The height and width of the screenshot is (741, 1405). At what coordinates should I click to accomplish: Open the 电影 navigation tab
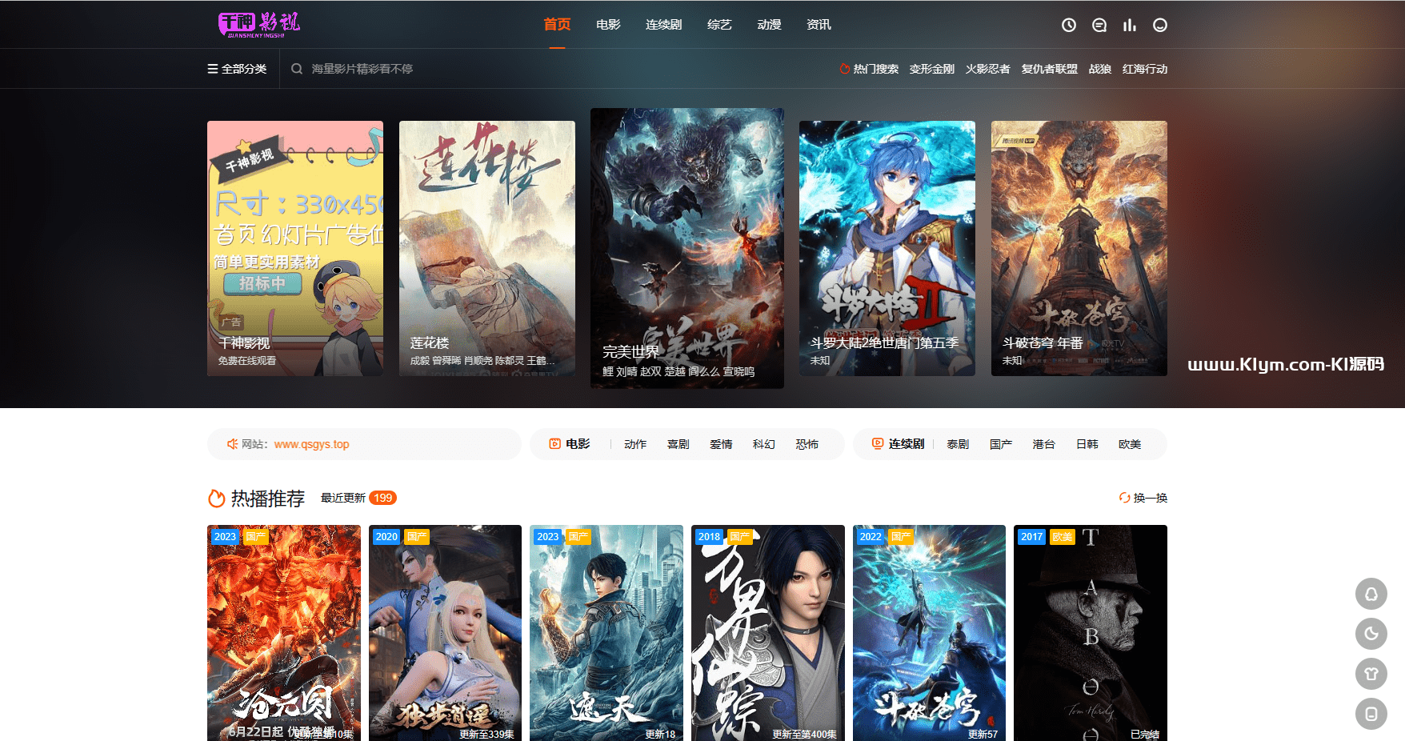point(608,25)
